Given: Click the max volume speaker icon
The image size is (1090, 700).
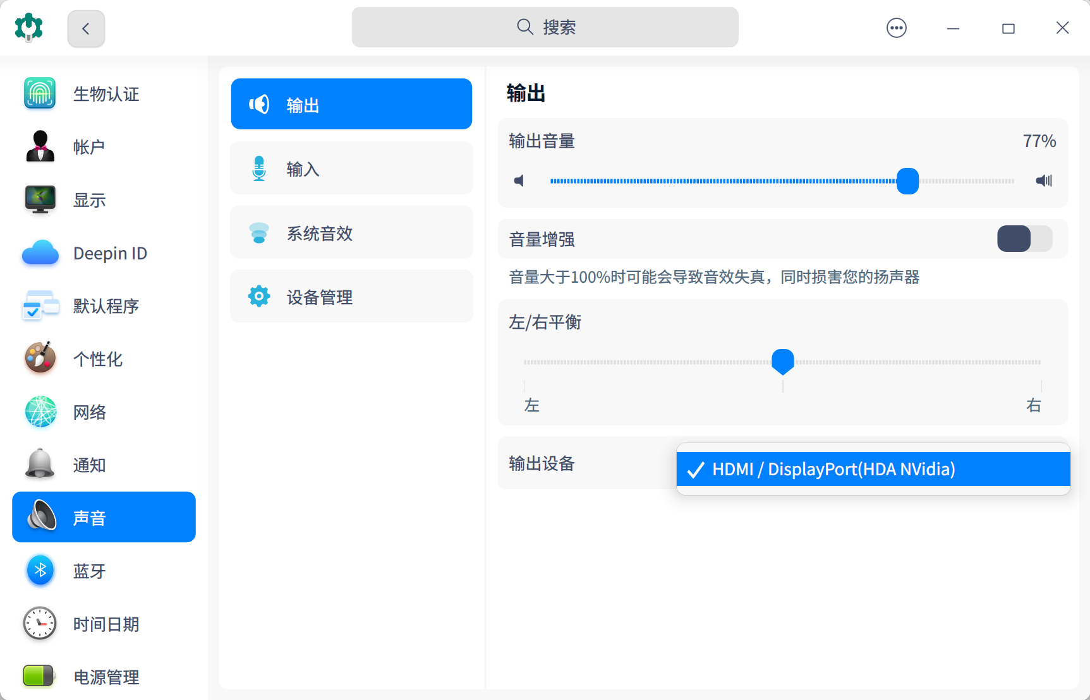Looking at the screenshot, I should tap(1044, 181).
